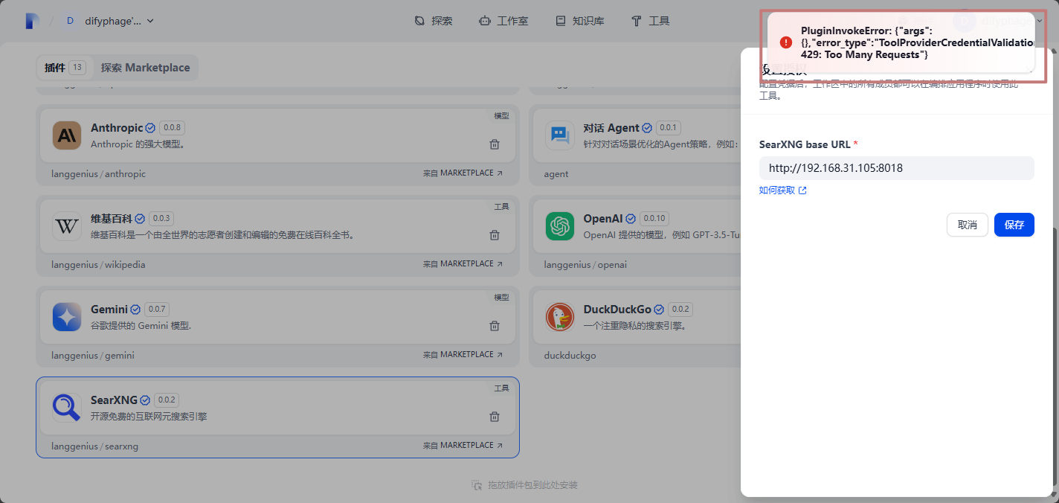Delete the Anthropic plugin

494,144
